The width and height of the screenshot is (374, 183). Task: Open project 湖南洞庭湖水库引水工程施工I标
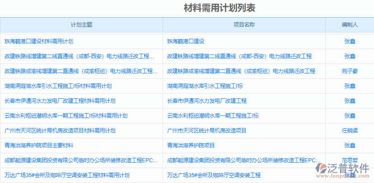(x=205, y=86)
